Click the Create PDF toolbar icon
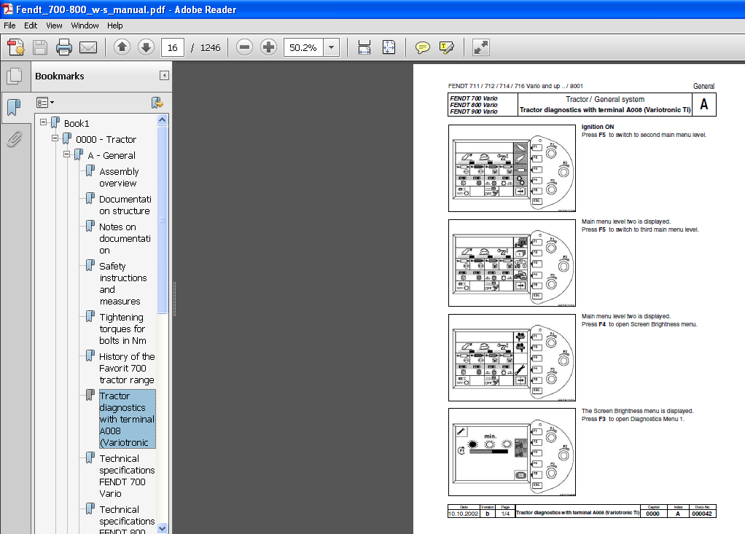745x534 pixels. pyautogui.click(x=16, y=47)
